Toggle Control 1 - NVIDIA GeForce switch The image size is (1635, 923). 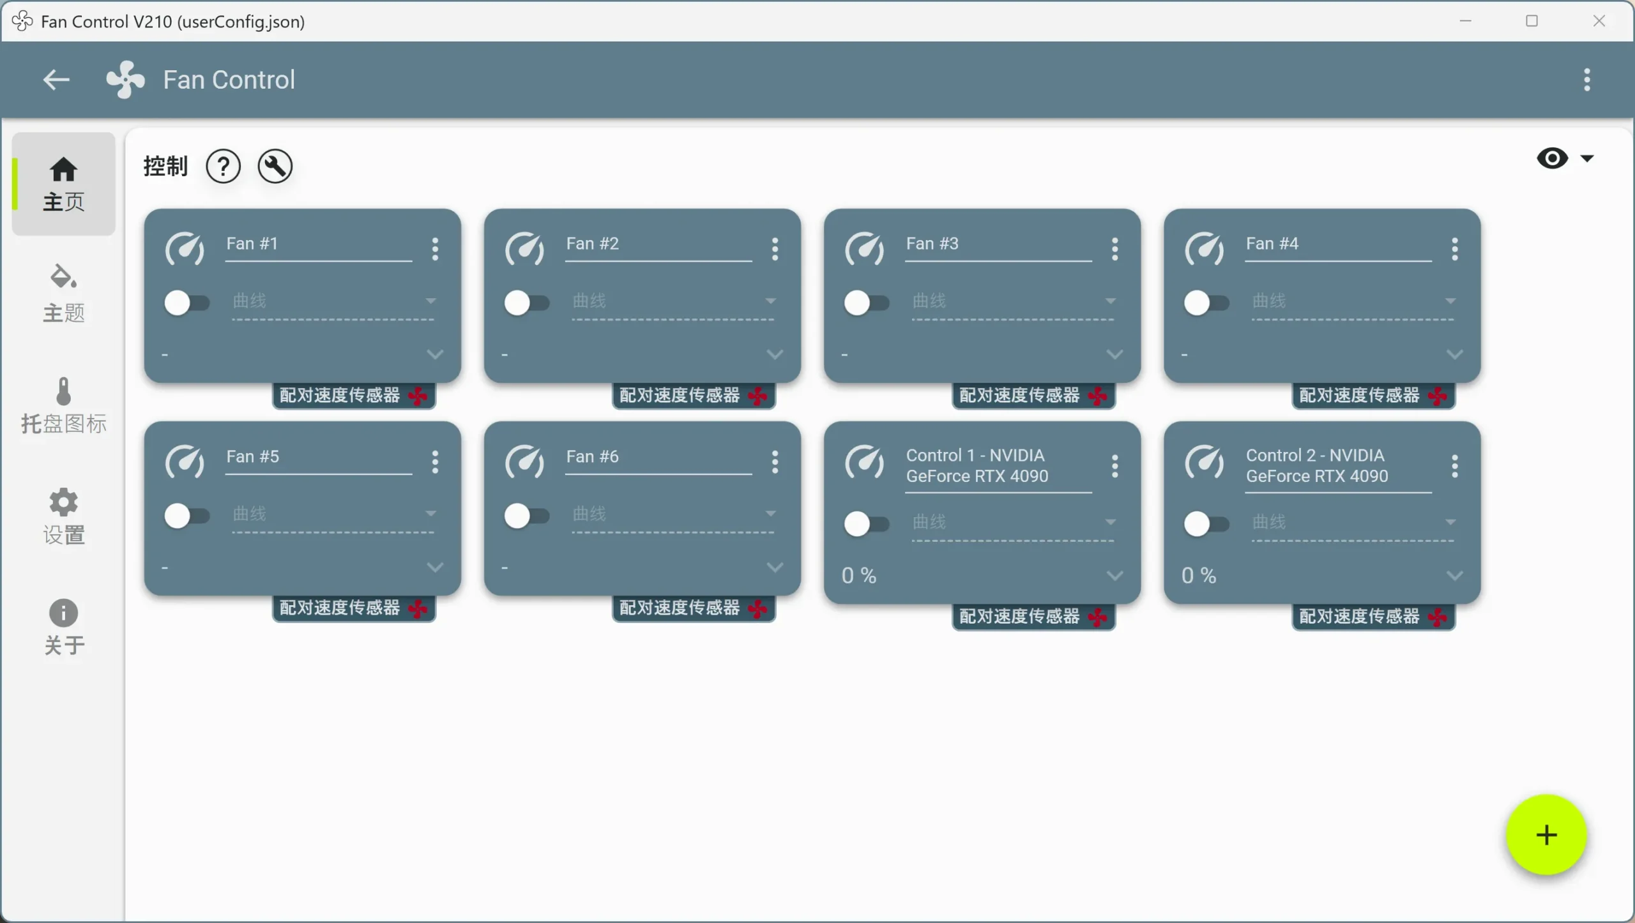[866, 524]
